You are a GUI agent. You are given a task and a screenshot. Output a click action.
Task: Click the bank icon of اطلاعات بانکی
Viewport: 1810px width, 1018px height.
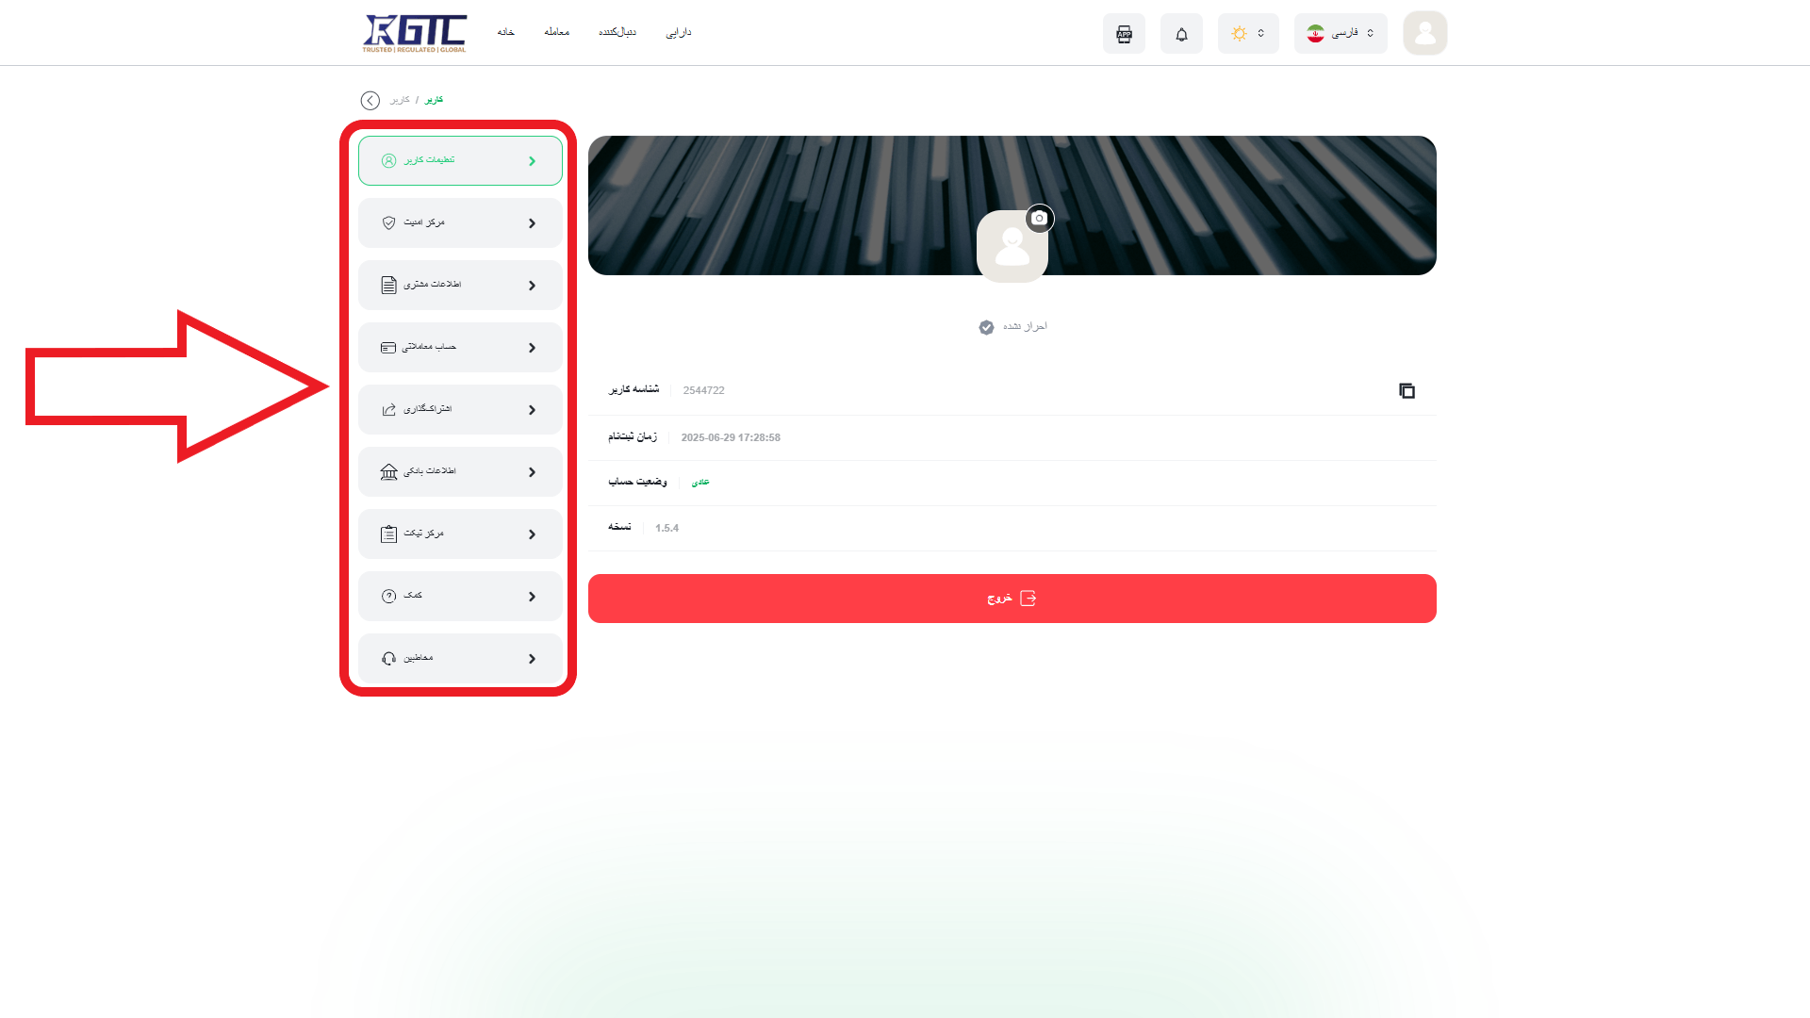click(388, 472)
